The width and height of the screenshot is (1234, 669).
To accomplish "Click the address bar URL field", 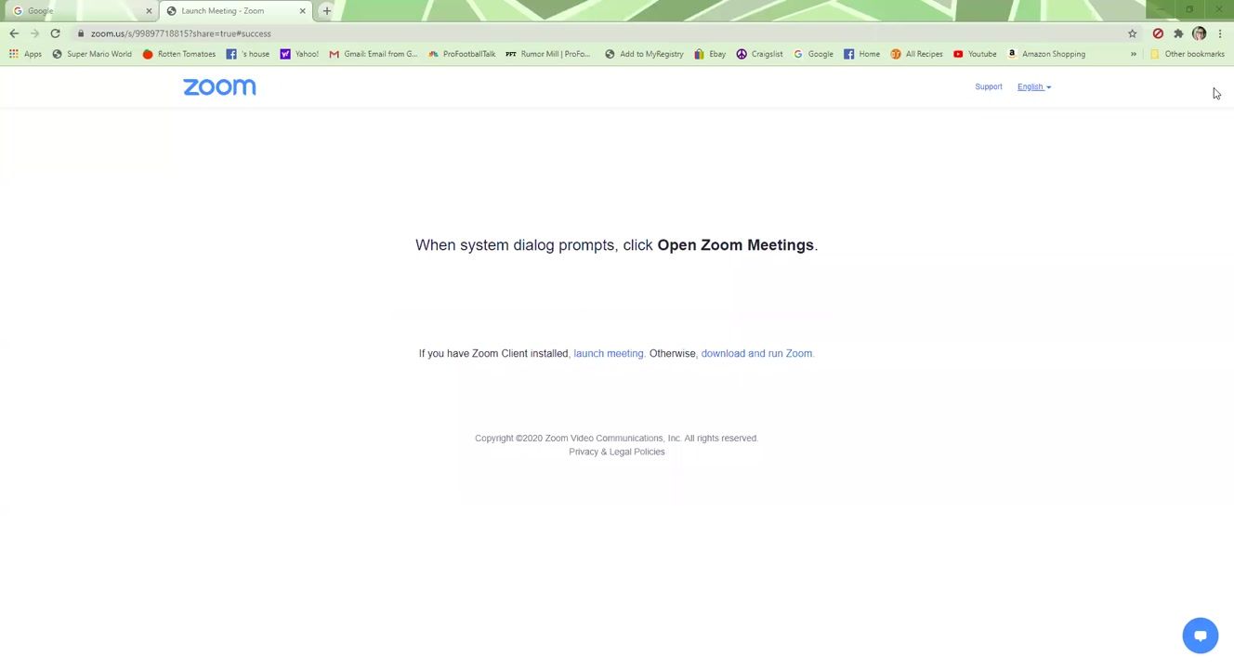I will click(x=595, y=33).
